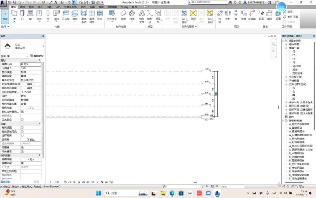Click the 属性帮助 link
This screenshot has height=198, width=316.
tap(6, 181)
